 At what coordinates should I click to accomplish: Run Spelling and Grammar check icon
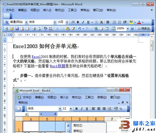(45, 29)
